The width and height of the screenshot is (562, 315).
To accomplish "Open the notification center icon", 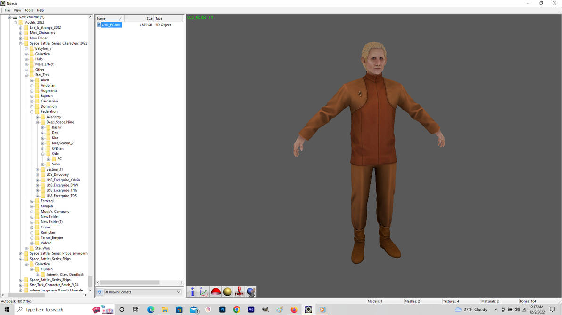I will click(552, 310).
